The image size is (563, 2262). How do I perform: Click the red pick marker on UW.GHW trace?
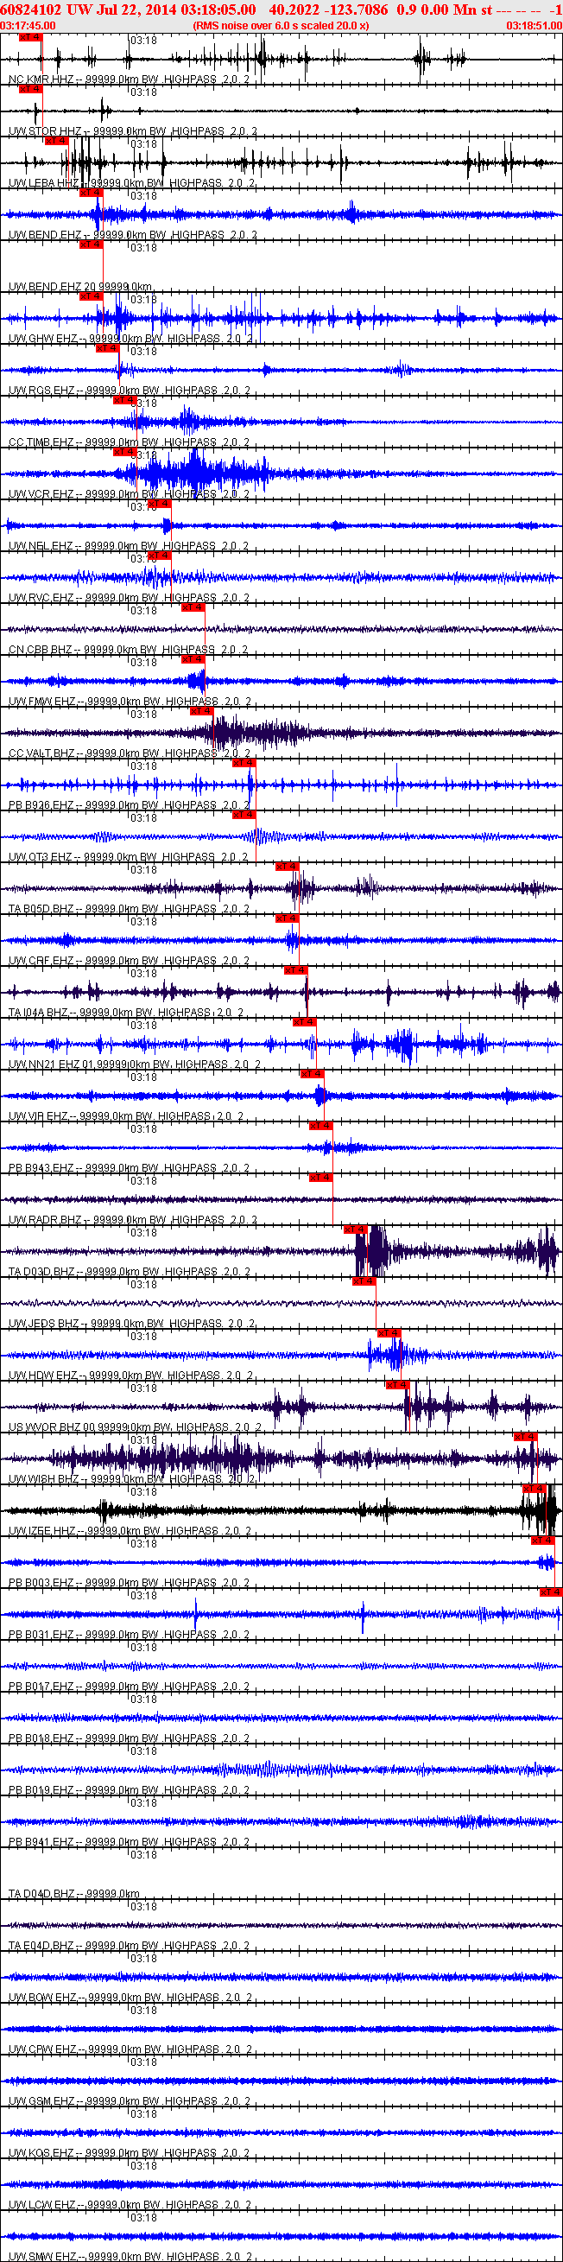point(91,297)
